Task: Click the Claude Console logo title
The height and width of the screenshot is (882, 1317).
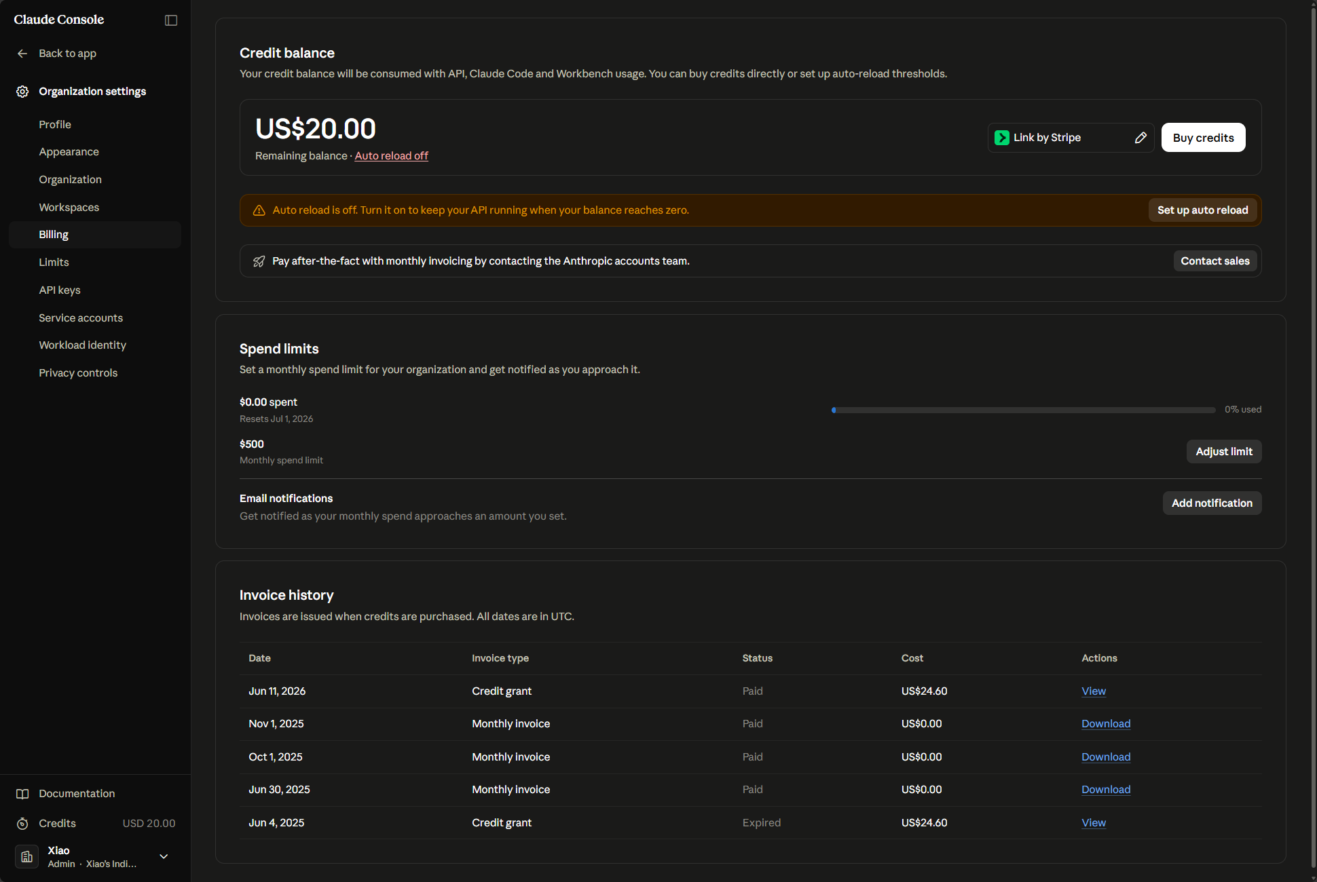Action: [59, 20]
